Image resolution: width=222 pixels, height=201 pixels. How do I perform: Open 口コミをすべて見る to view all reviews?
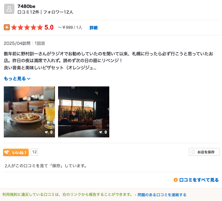199,180
